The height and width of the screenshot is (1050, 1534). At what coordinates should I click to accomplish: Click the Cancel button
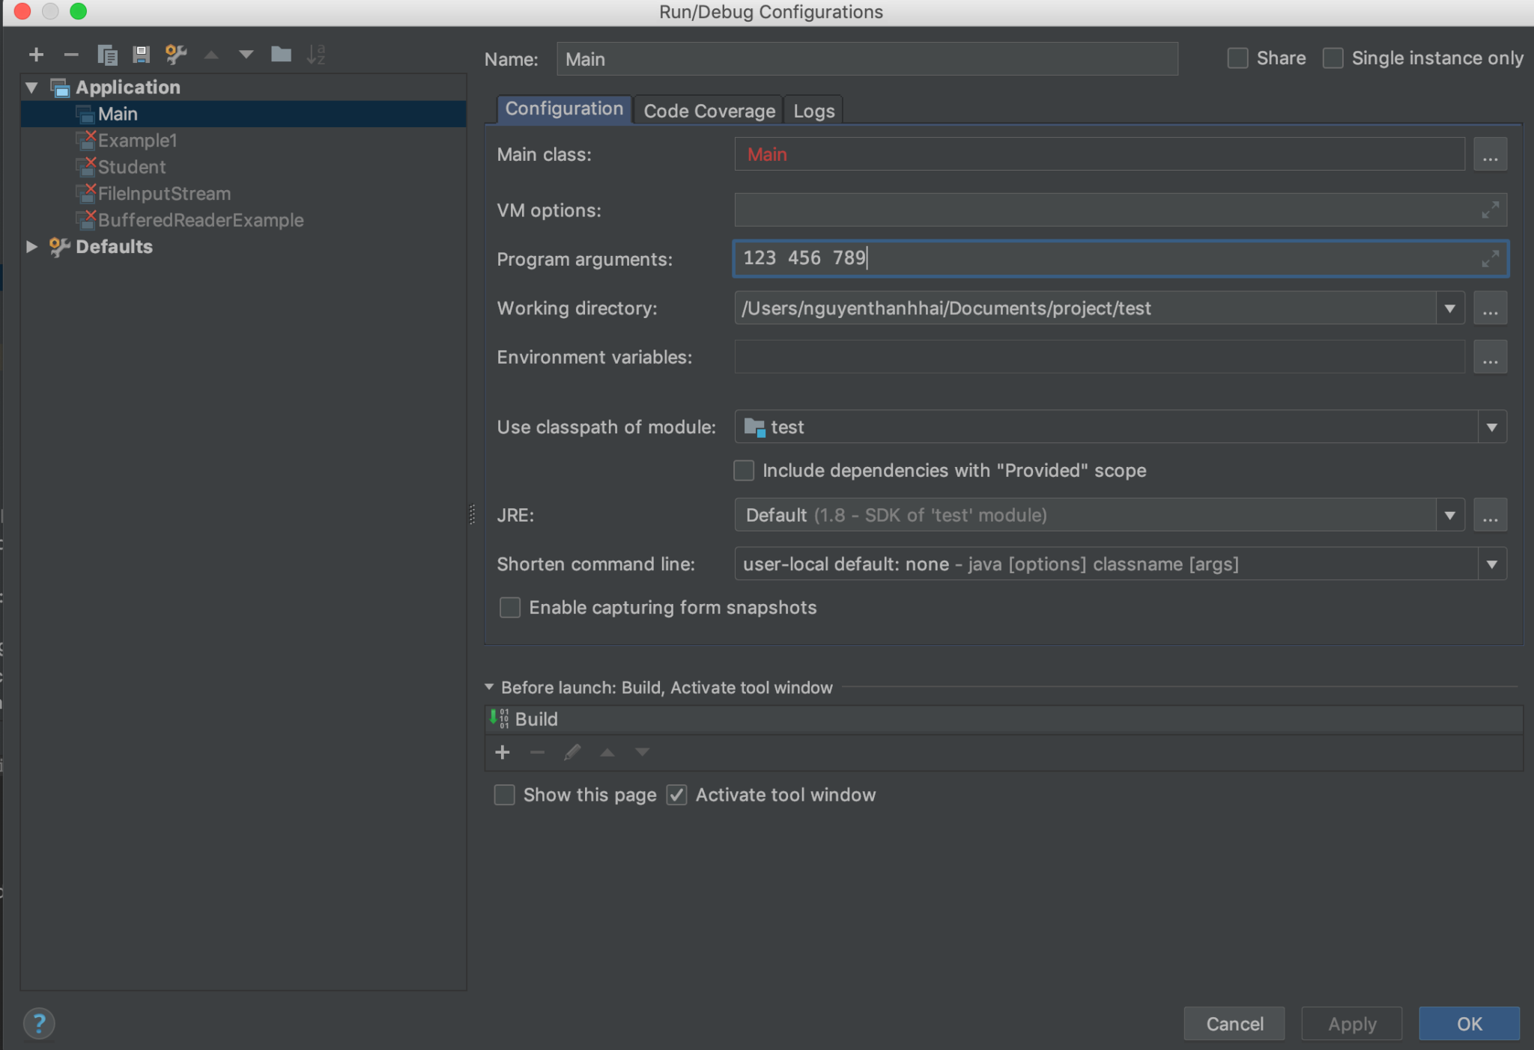point(1234,1023)
